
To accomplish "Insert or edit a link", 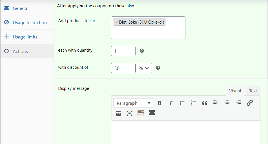I will (250, 103).
